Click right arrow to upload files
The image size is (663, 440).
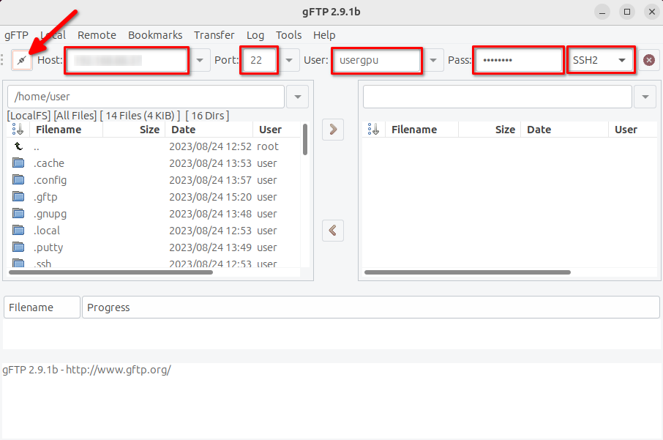(333, 130)
